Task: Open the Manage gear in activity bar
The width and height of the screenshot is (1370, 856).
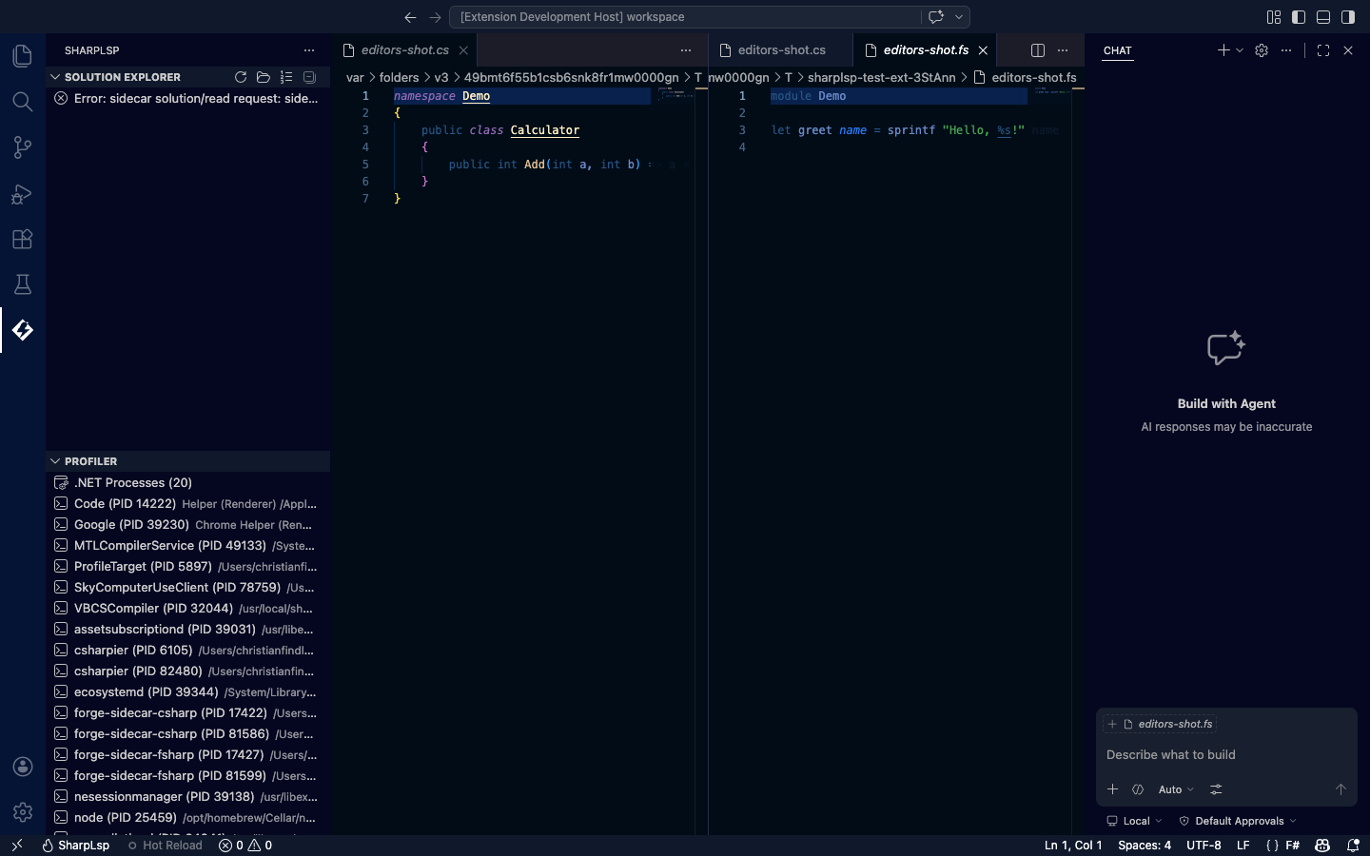Action: [x=23, y=812]
